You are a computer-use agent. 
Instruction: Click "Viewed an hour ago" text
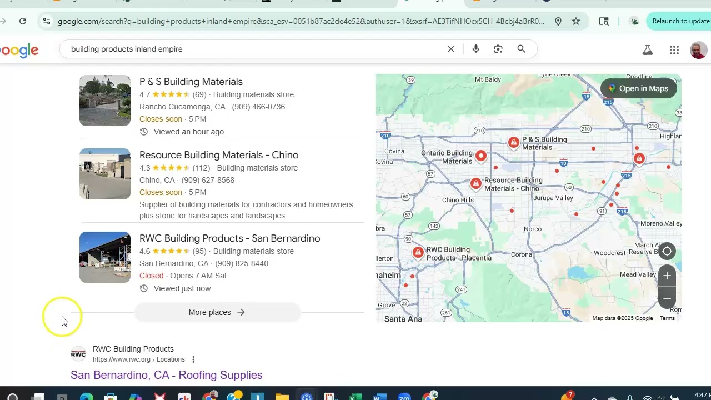[189, 132]
